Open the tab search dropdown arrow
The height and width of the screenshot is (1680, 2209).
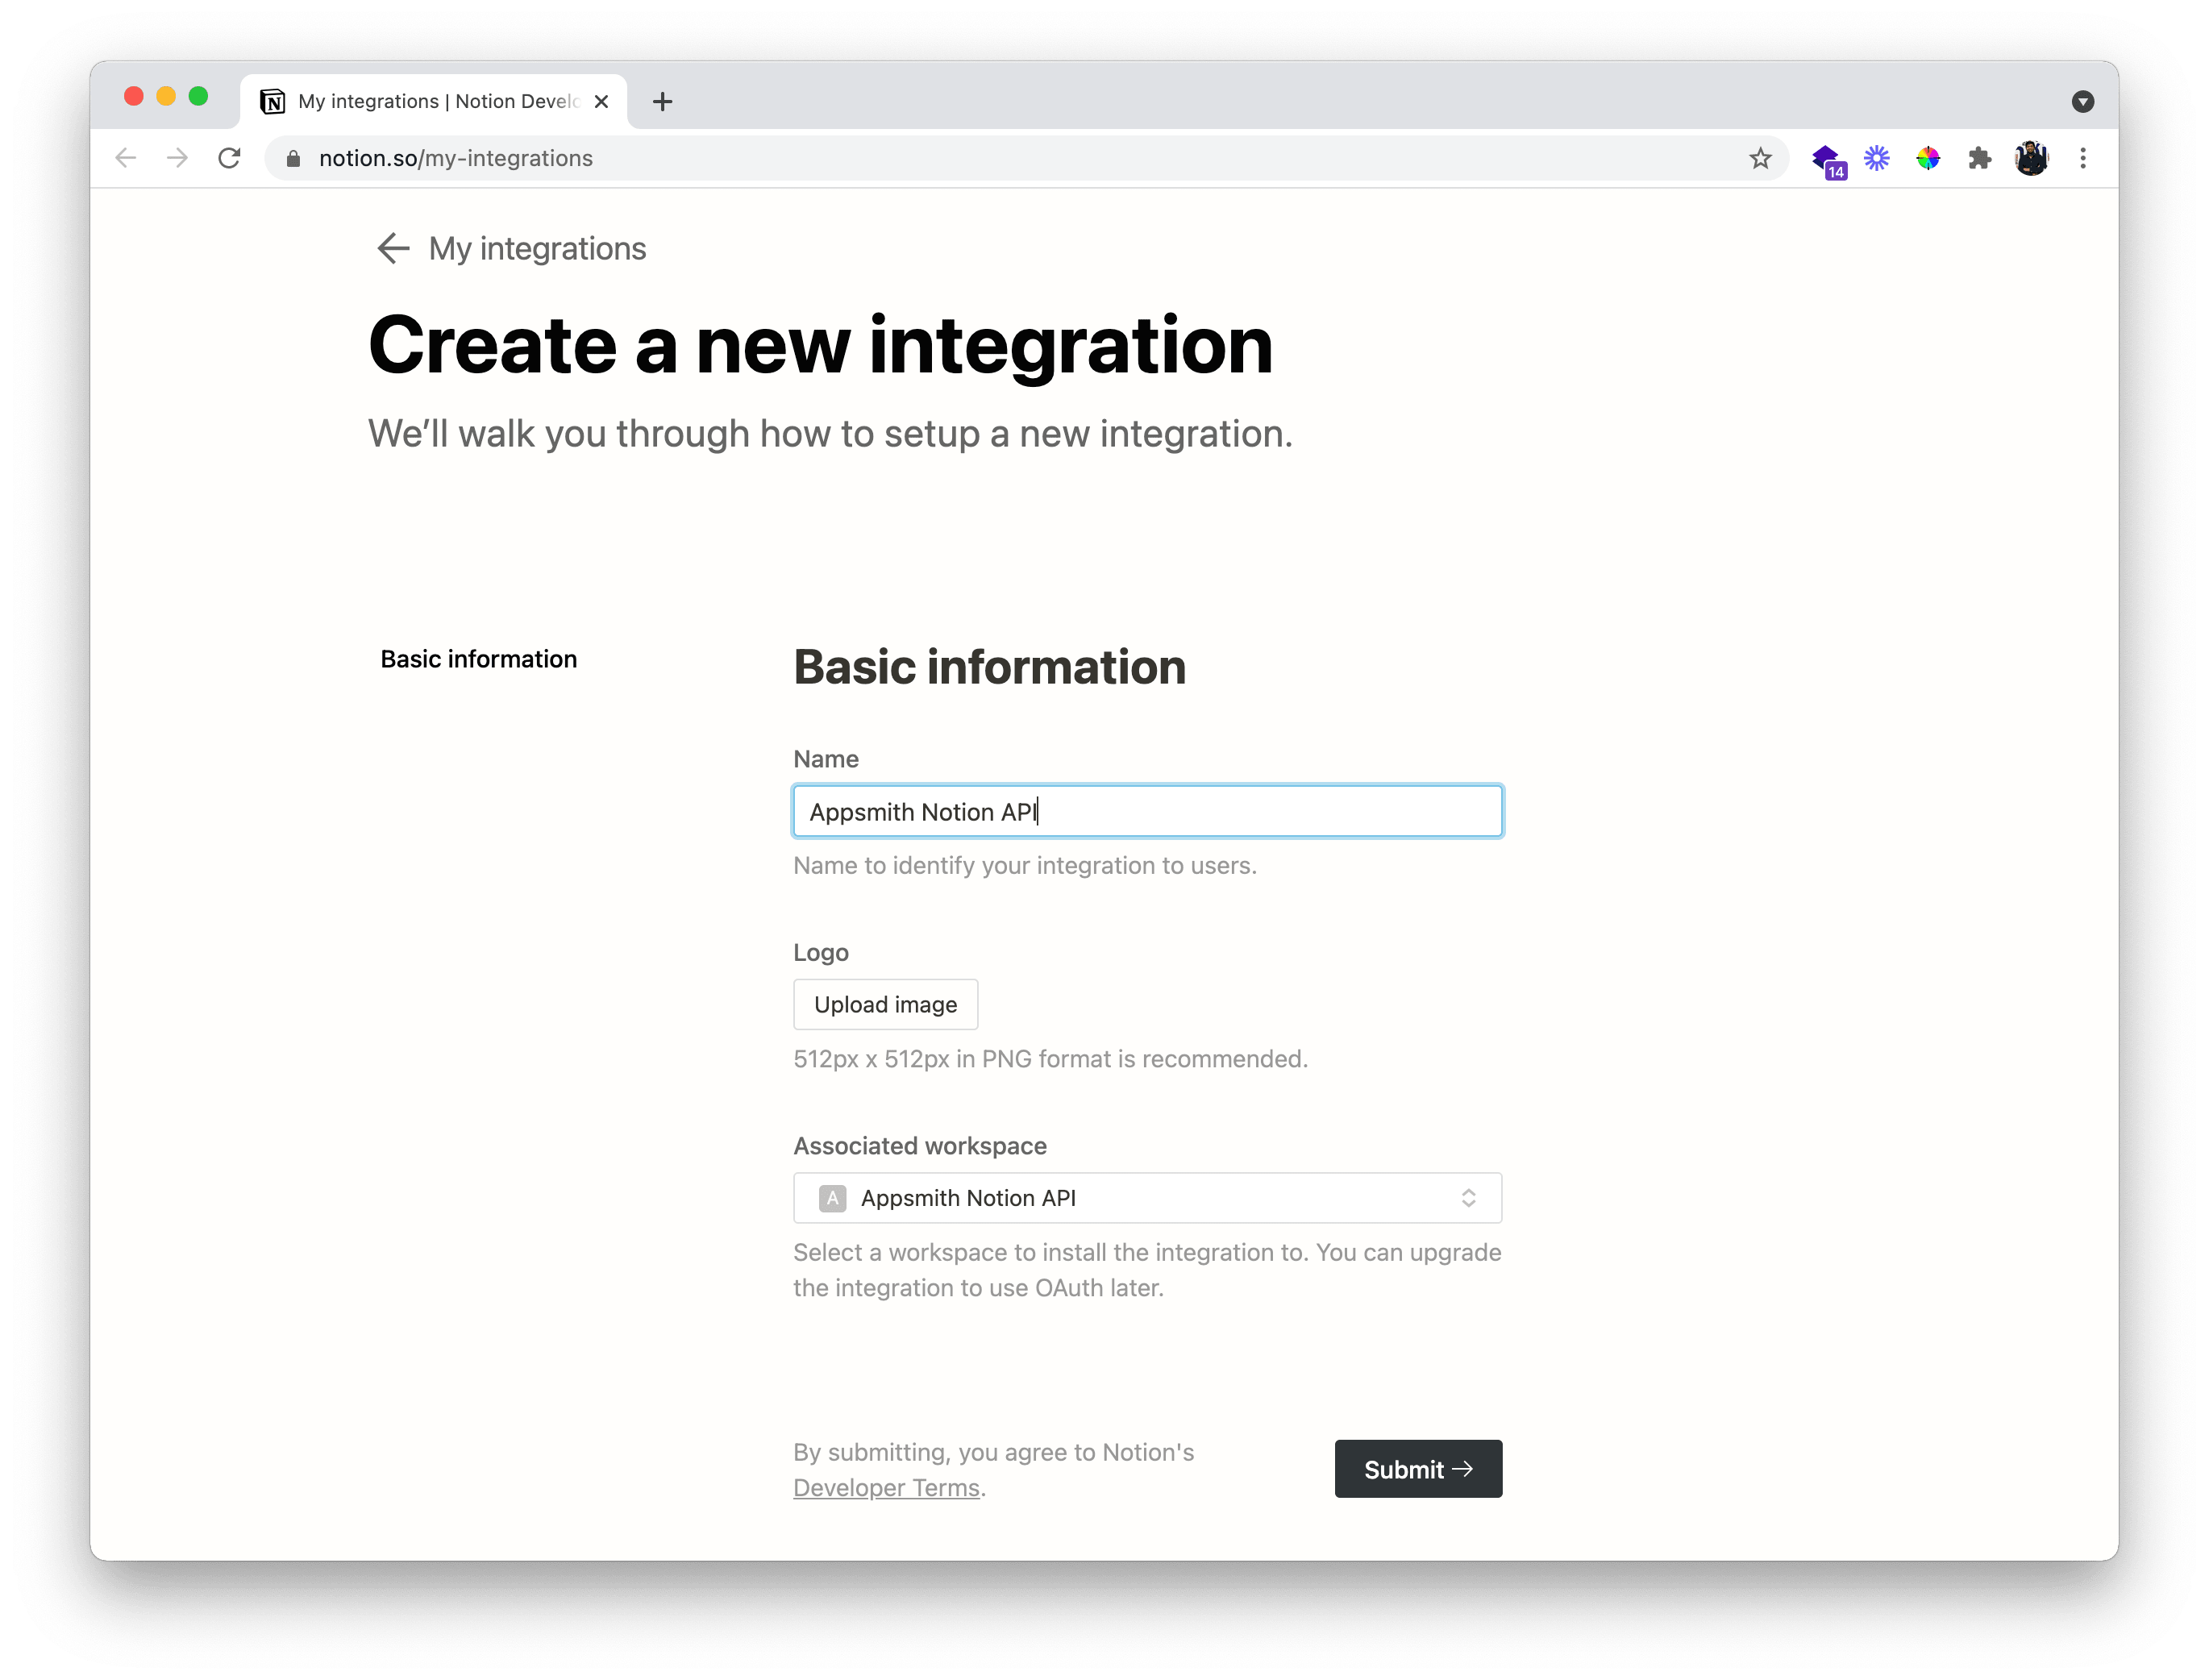tap(2083, 101)
